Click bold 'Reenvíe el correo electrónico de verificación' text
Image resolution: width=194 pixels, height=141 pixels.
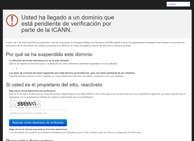[32, 91]
